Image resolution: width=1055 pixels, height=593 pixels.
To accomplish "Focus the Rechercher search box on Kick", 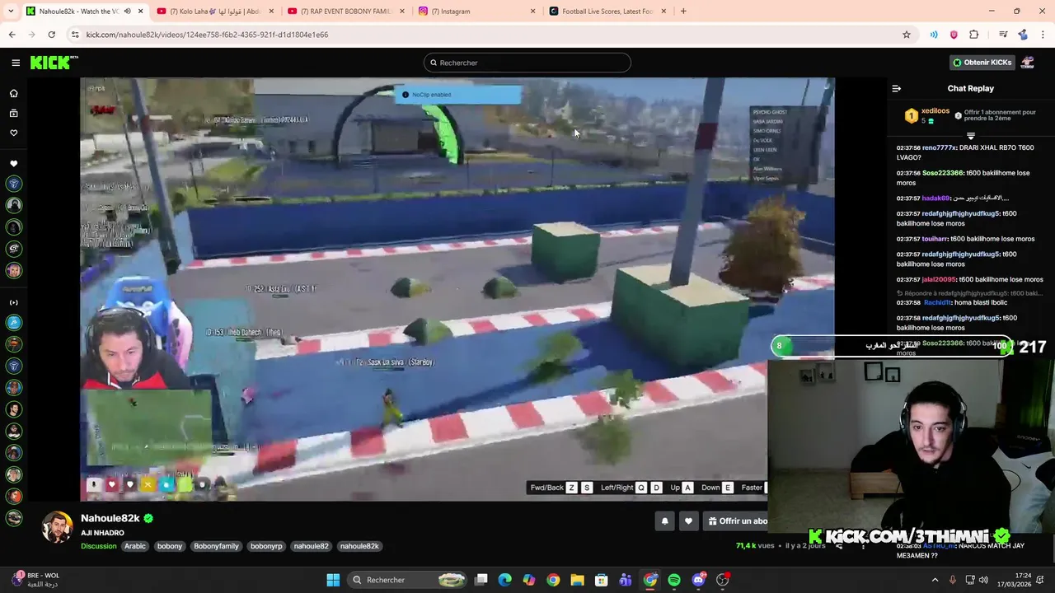I will point(527,63).
